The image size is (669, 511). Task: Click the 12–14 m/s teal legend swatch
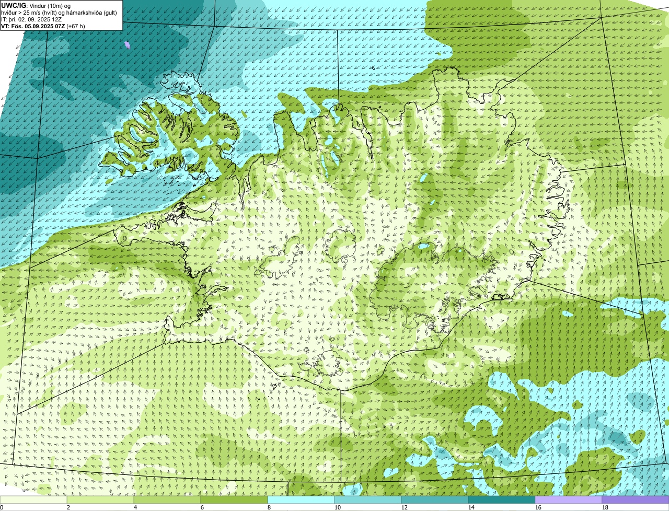click(435, 500)
